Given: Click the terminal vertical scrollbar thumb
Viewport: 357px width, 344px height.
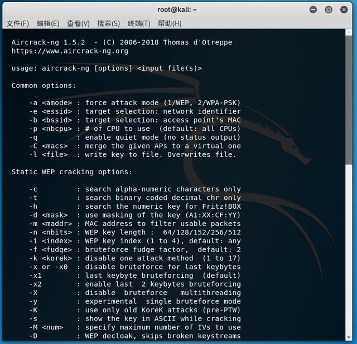Looking at the screenshot, I should (x=349, y=100).
